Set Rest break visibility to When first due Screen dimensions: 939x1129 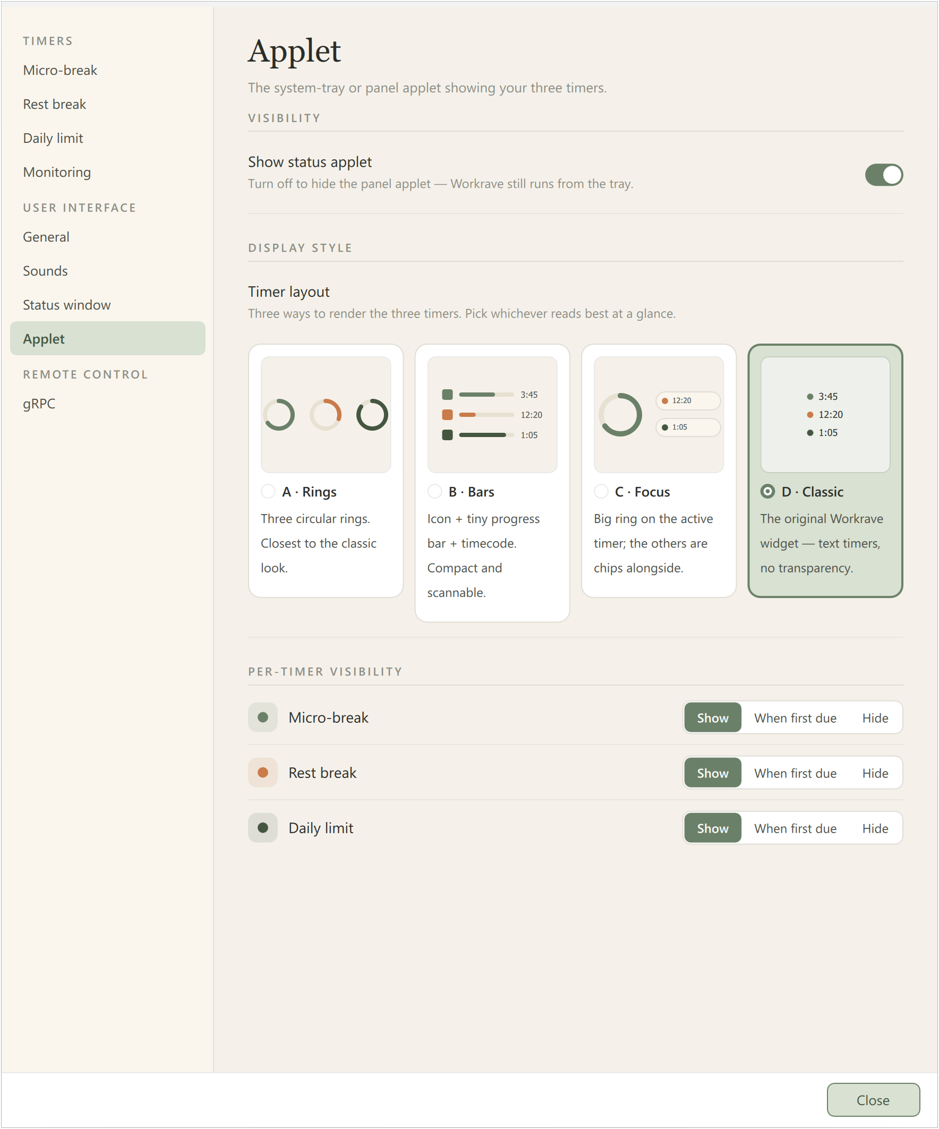[796, 773]
